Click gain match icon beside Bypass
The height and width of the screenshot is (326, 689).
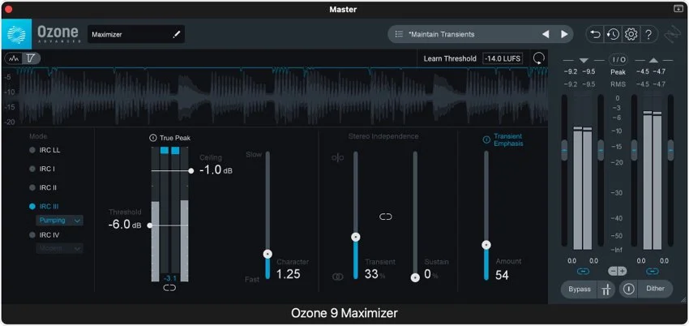tap(606, 290)
